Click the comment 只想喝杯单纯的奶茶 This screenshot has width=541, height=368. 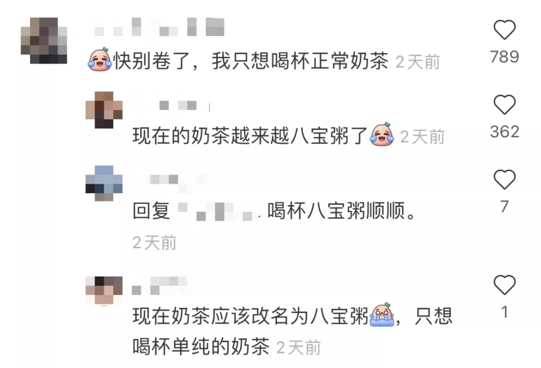coord(292,331)
